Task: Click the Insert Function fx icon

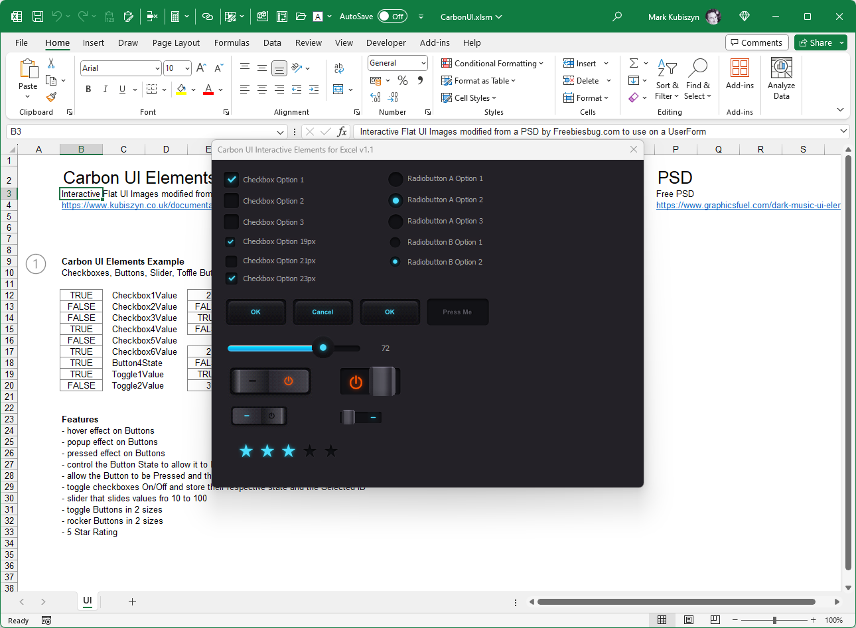Action: (x=342, y=131)
